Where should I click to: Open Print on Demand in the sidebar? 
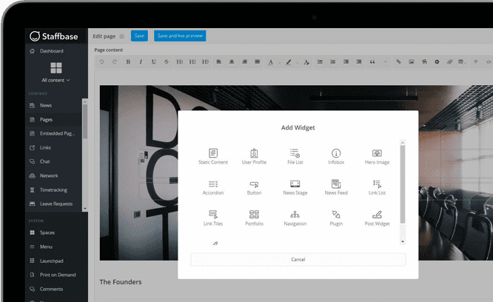tap(56, 275)
